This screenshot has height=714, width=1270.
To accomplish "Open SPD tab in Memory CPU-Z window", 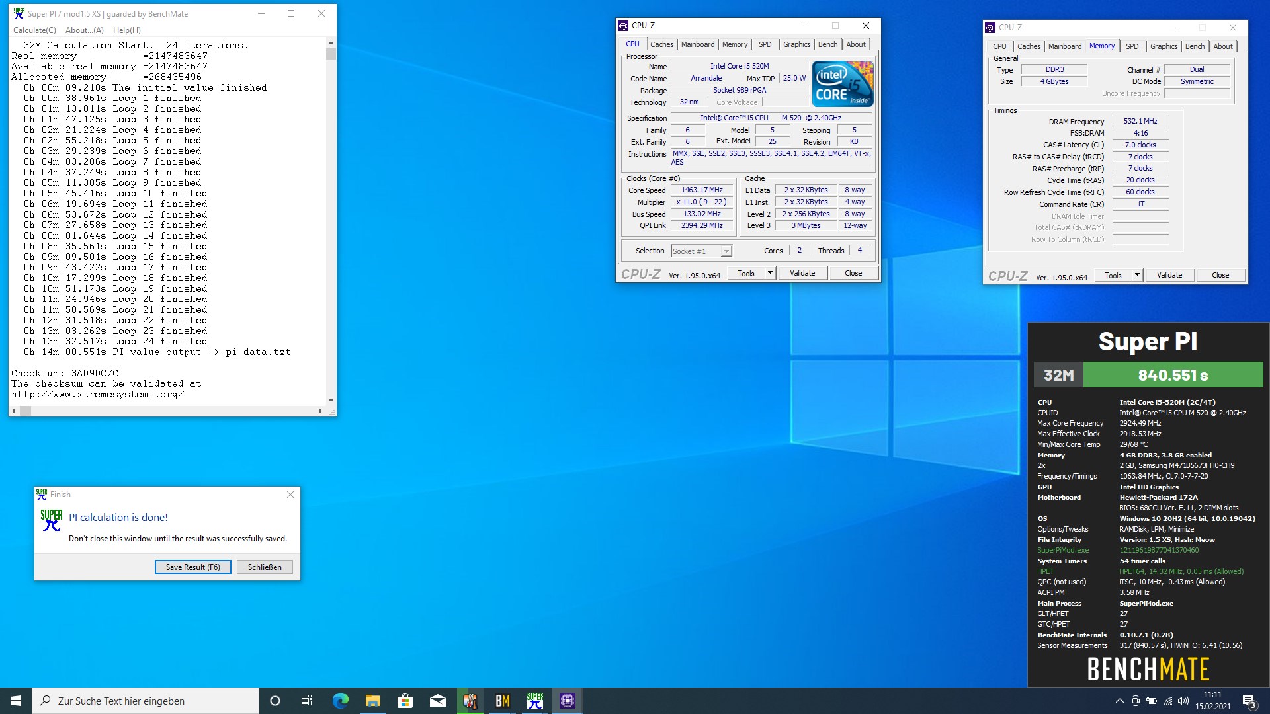I will 1132,46.
